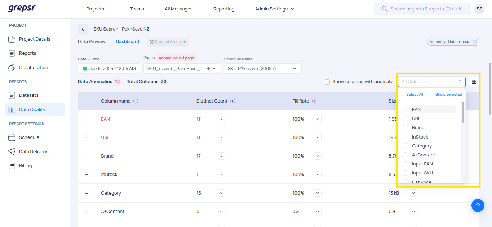Click the blue help question mark button
Image resolution: width=492 pixels, height=227 pixels.
(478, 205)
